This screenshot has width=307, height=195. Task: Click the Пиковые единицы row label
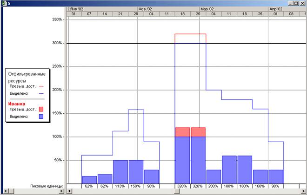pyautogui.click(x=47, y=186)
